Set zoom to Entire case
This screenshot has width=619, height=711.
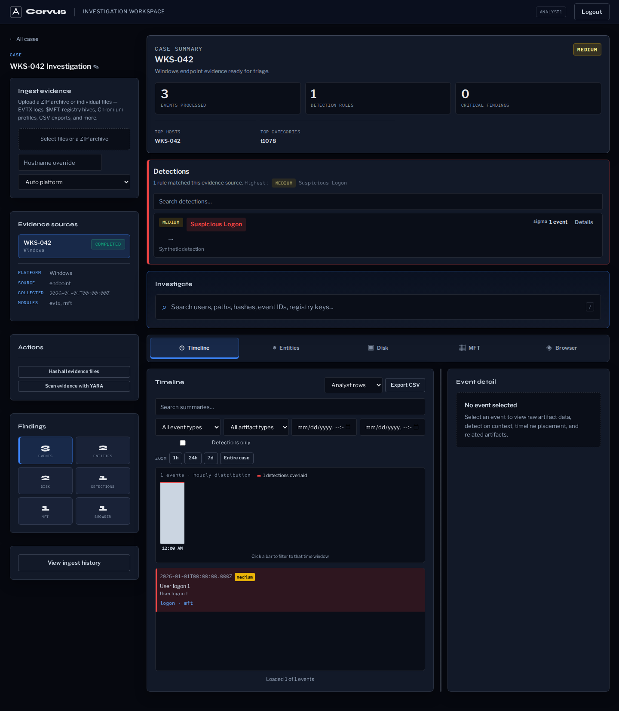(x=236, y=458)
